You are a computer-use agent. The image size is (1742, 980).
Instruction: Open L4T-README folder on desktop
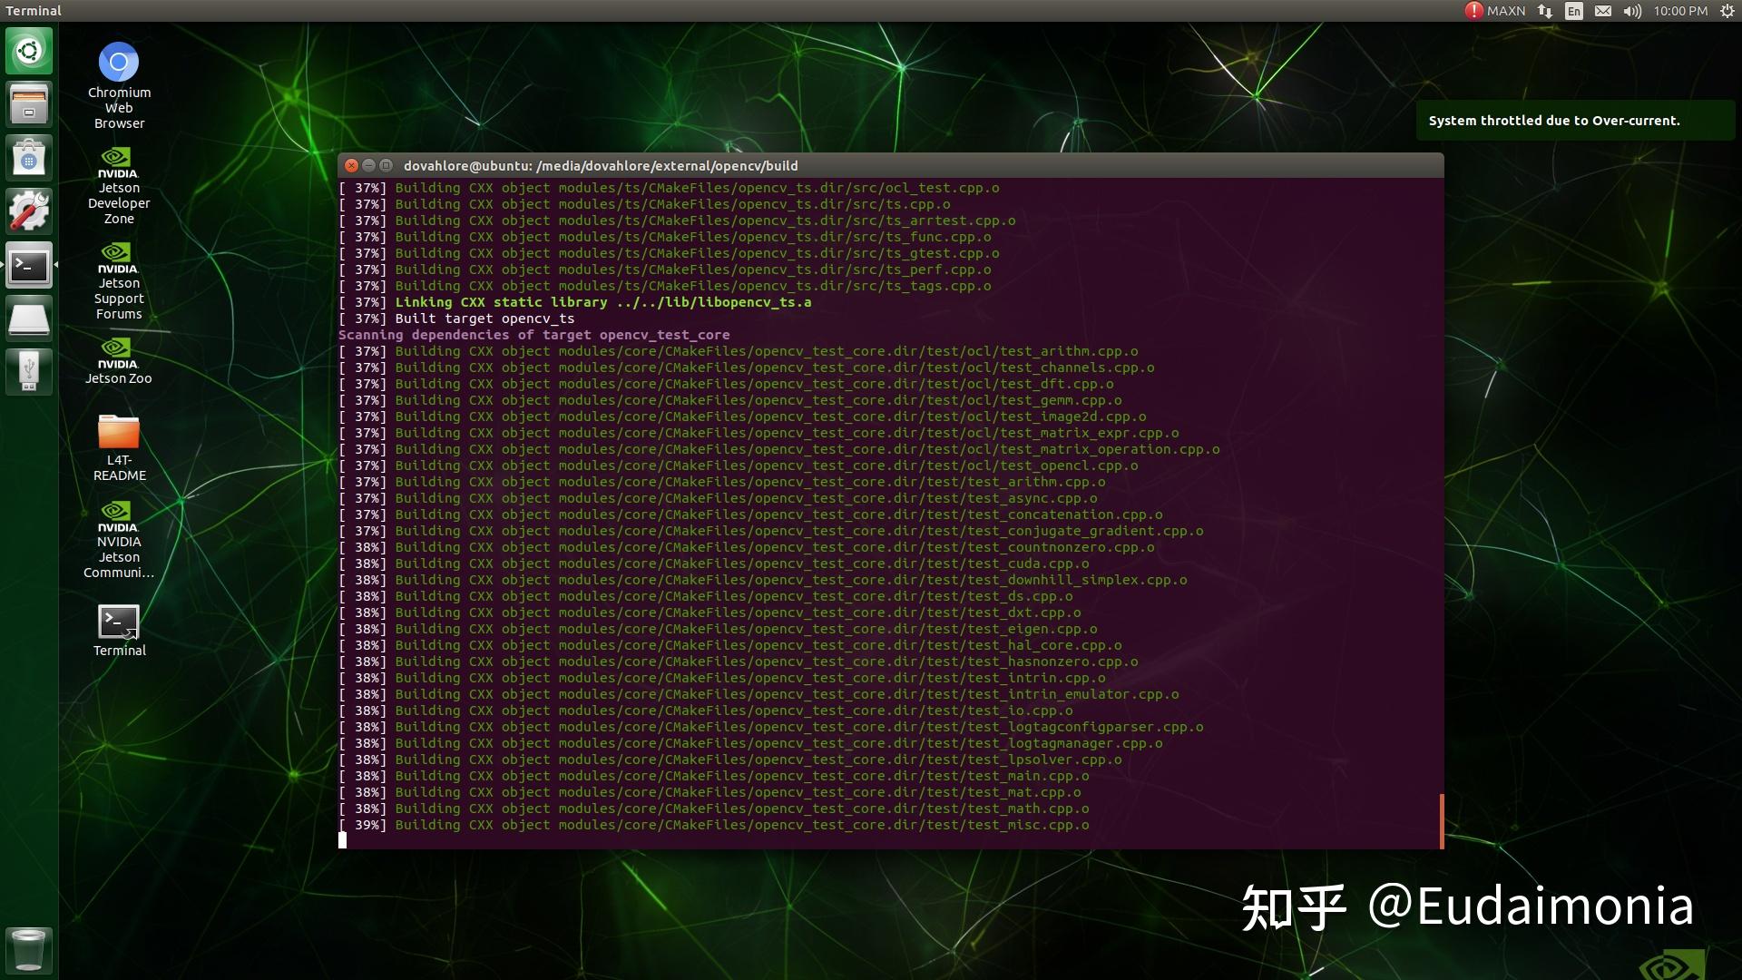click(119, 433)
